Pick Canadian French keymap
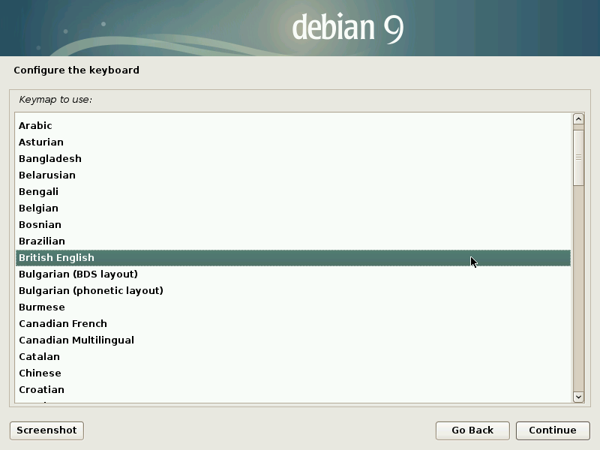Viewport: 600px width, 450px height. (293, 323)
